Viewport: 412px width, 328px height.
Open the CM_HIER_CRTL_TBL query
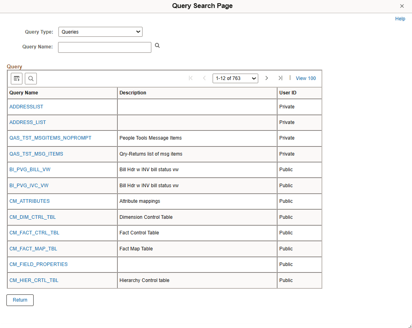(x=34, y=280)
